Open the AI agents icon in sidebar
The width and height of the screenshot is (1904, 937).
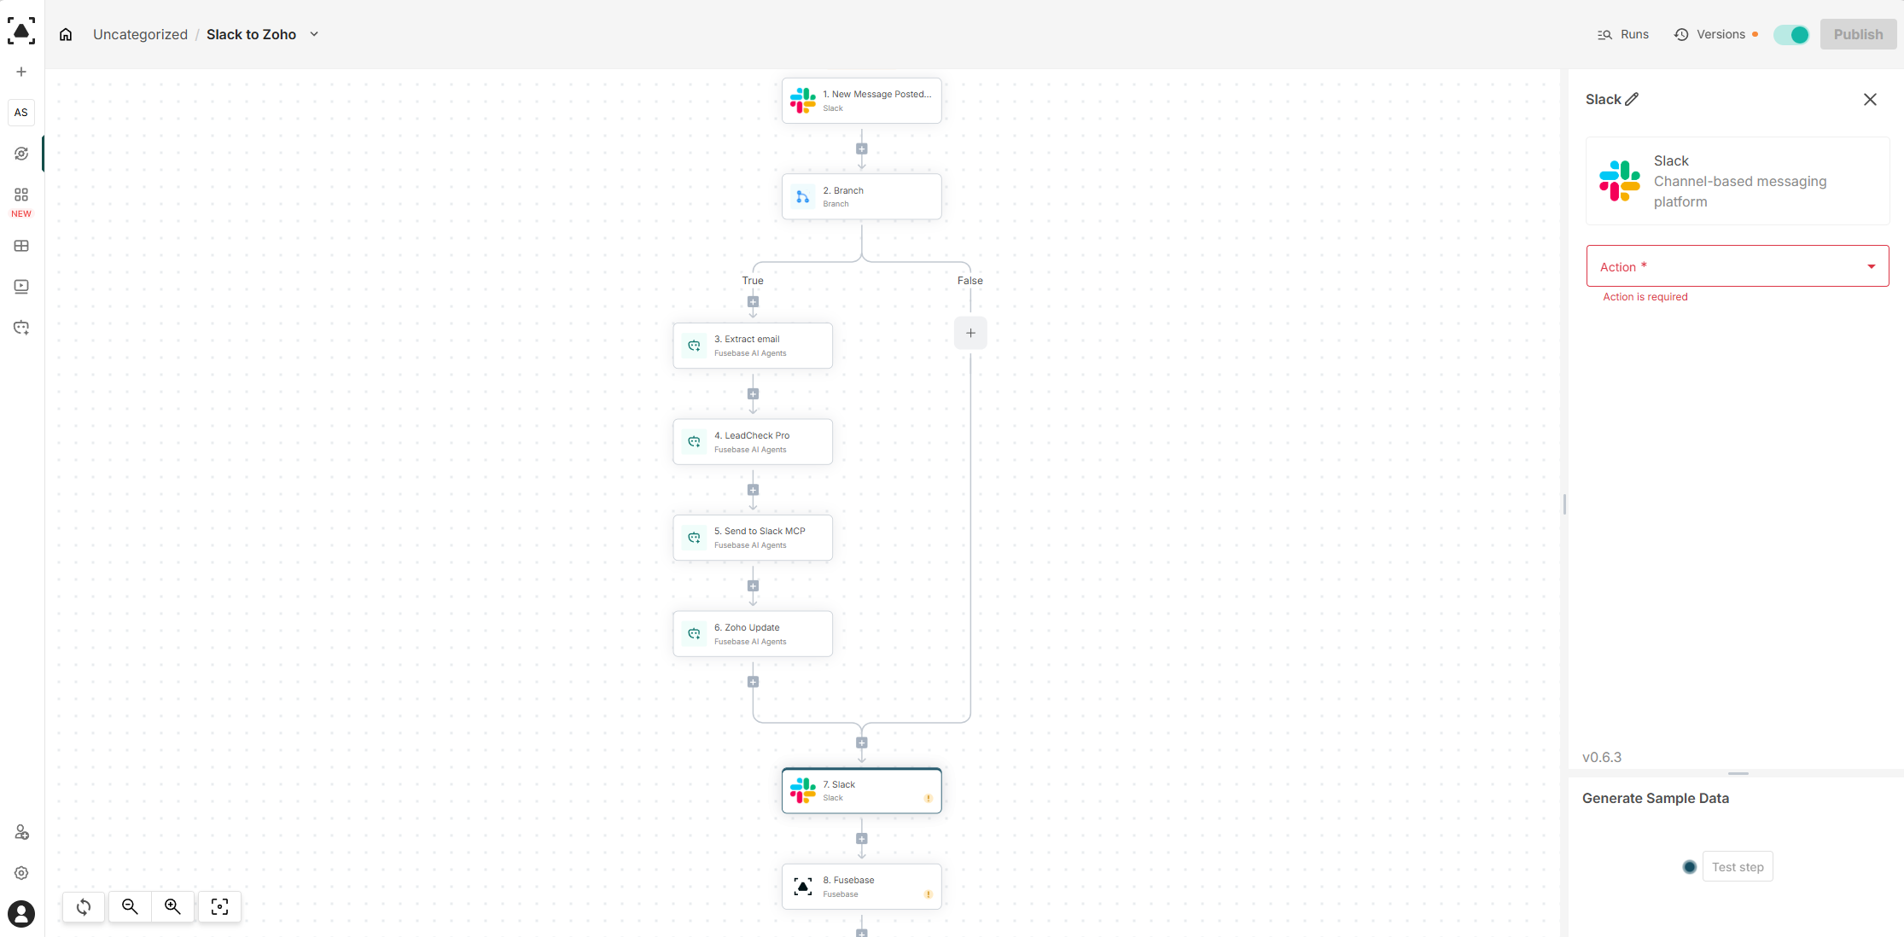(x=21, y=327)
